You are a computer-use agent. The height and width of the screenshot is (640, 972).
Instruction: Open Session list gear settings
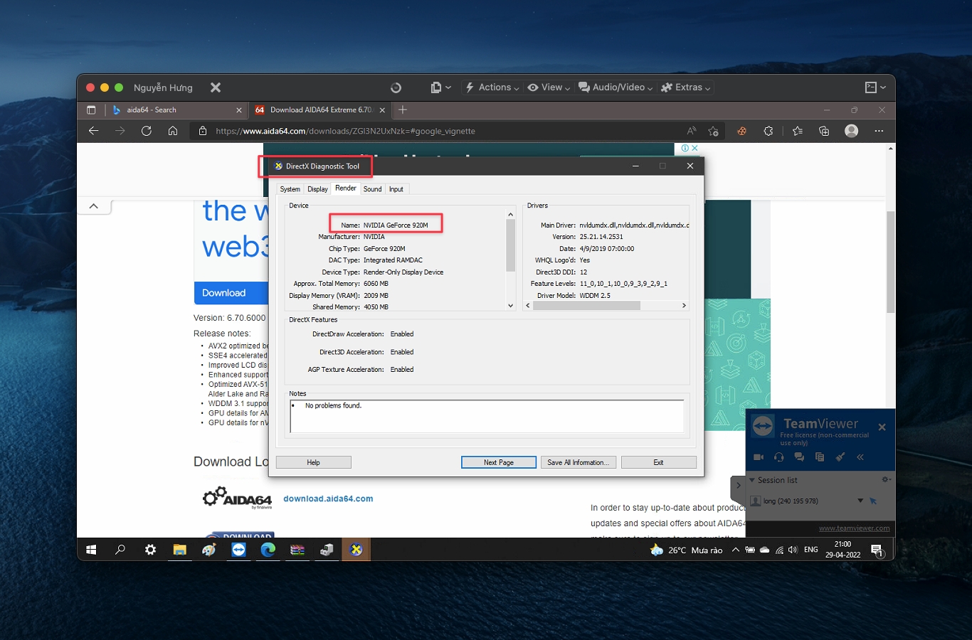coord(886,480)
